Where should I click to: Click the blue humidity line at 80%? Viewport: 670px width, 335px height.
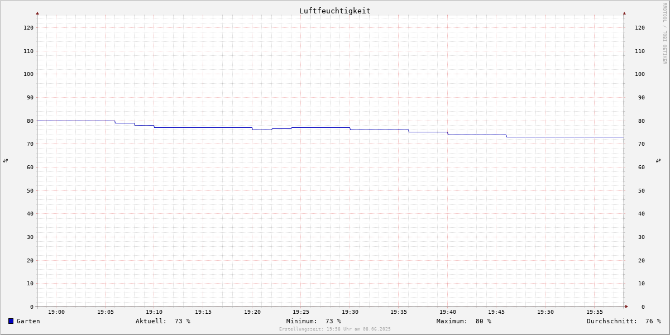click(x=76, y=121)
